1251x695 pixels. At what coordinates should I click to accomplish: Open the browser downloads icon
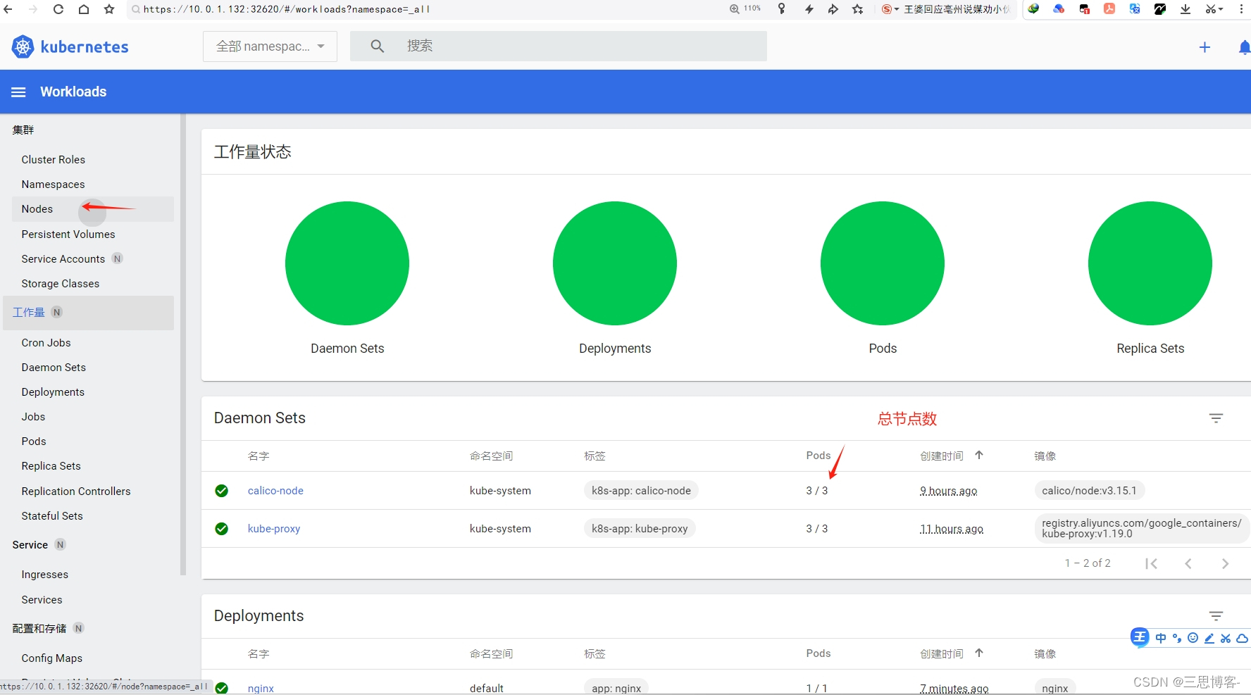[1185, 9]
